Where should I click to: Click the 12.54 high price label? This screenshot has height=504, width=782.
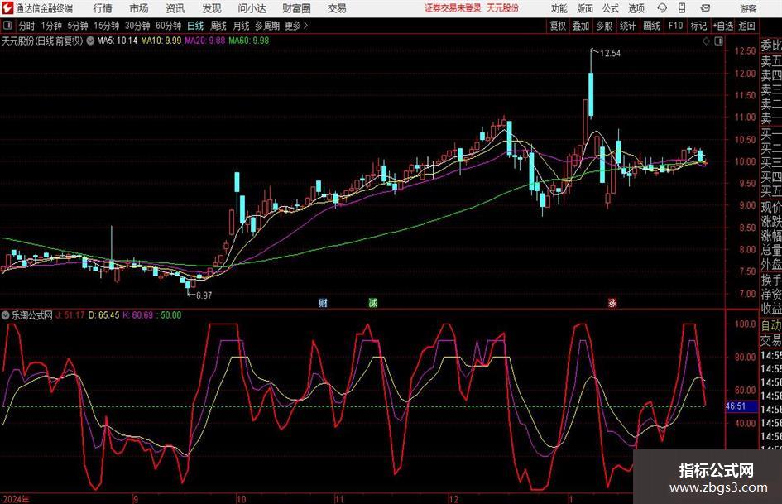click(x=610, y=53)
